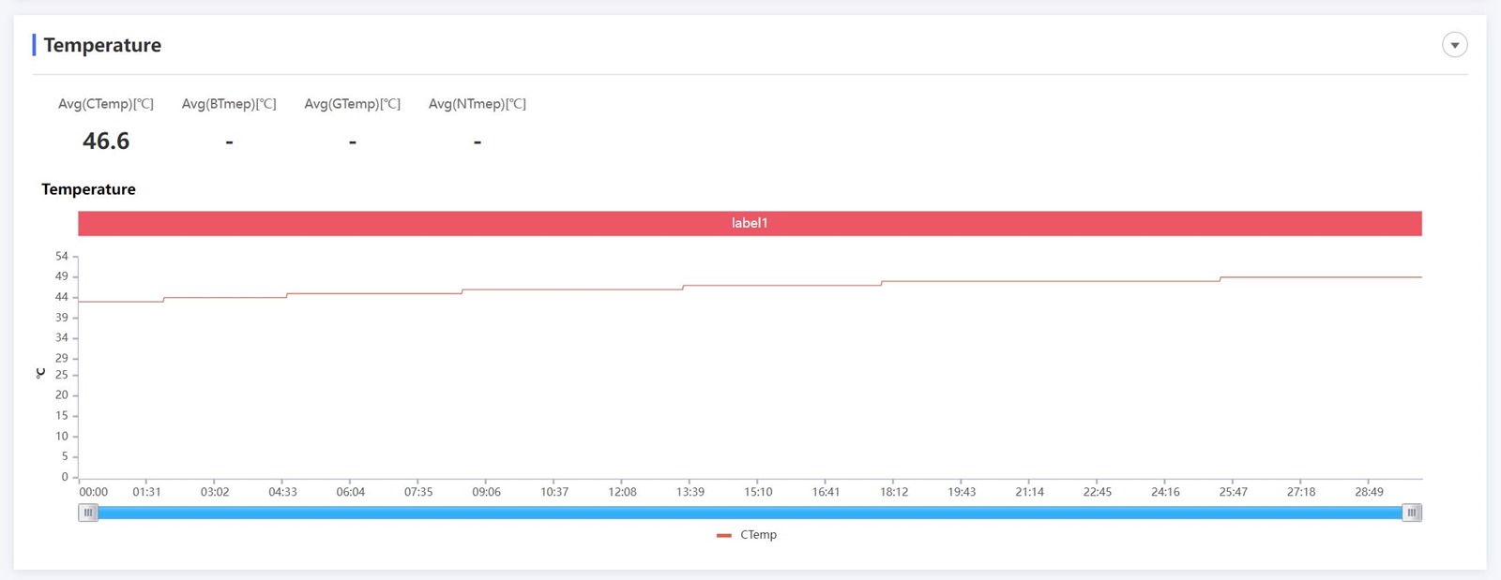1501x580 pixels.
Task: Click the 54 value on the y-axis
Action: 62,256
